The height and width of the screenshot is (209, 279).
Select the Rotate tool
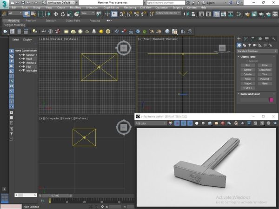(63, 14)
